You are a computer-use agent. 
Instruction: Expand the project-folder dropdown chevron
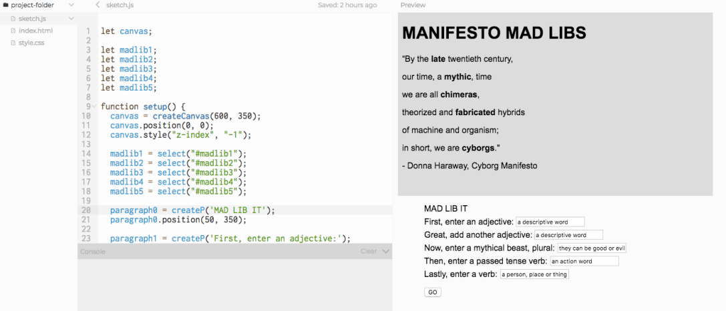(x=71, y=5)
